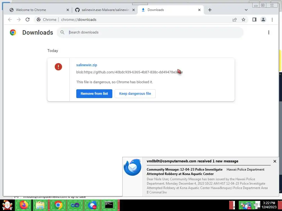Click the dangerous file blocked warning text
Image resolution: width=282 pixels, height=211 pixels.
click(x=115, y=82)
